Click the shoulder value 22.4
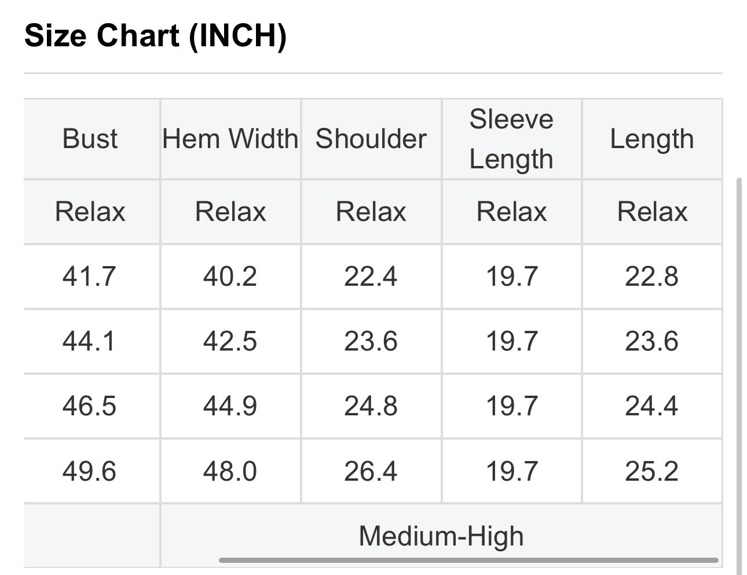This screenshot has height=575, width=747. click(371, 277)
